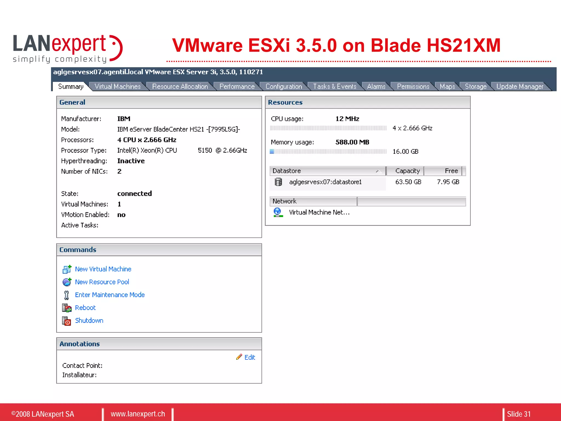Click the CPU usage bar
The width and height of the screenshot is (561, 421).
(328, 128)
